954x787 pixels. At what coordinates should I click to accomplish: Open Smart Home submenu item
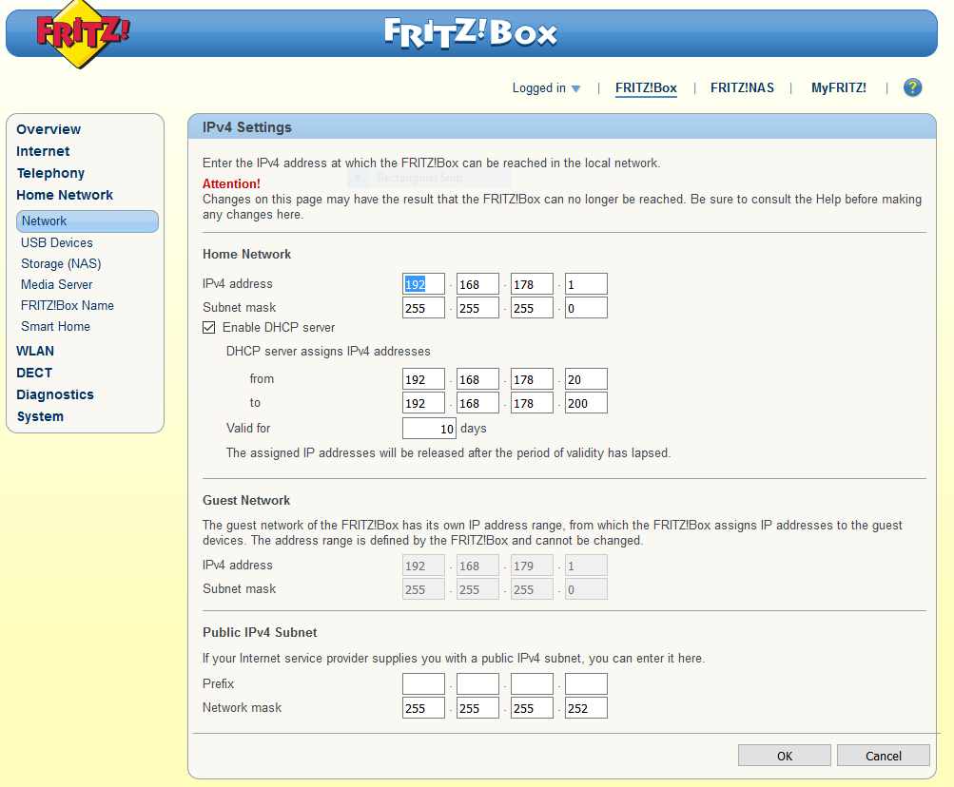55,326
